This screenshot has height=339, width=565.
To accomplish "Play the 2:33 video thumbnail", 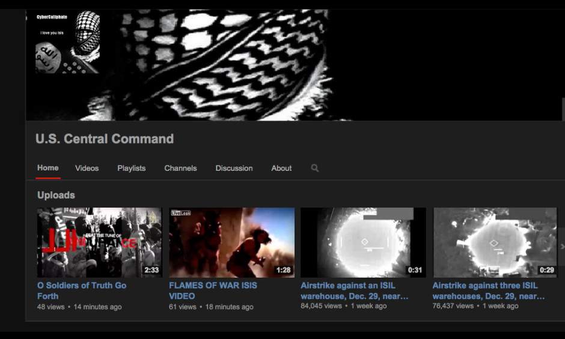I will [x=99, y=242].
